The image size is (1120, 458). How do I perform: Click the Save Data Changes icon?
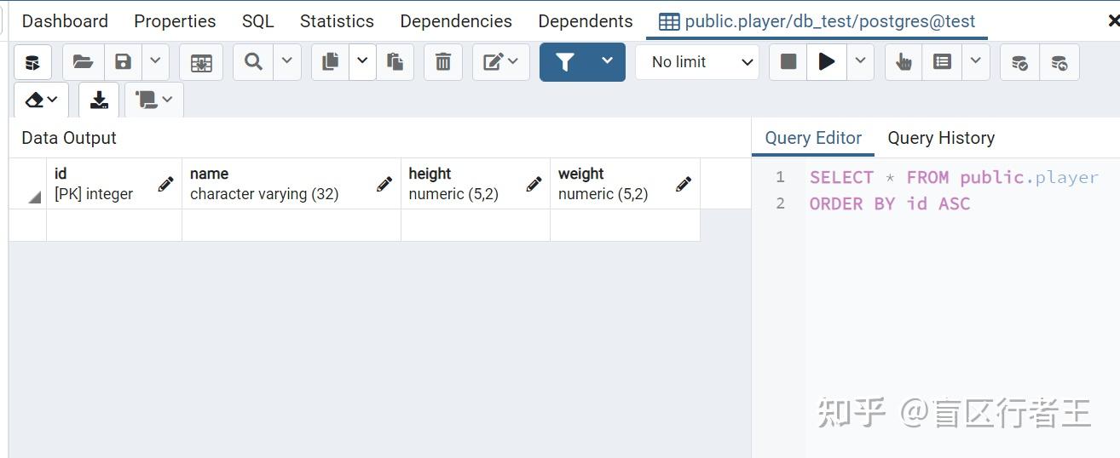(201, 62)
